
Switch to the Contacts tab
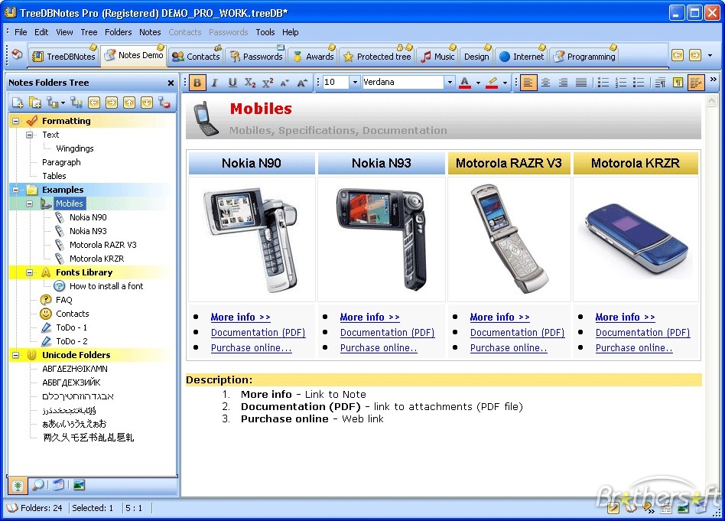tap(196, 56)
